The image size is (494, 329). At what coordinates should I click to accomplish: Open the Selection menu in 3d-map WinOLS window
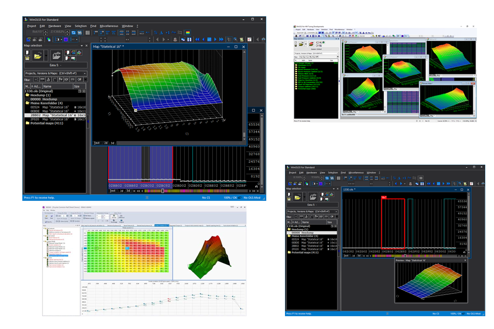[x=81, y=26]
